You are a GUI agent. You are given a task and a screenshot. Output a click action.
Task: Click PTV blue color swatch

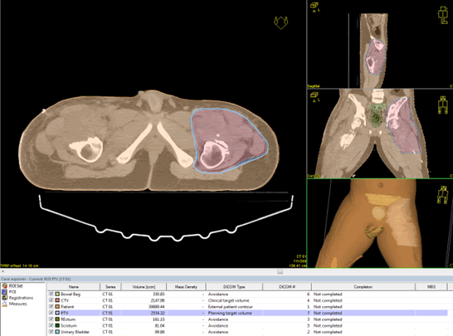pos(57,313)
